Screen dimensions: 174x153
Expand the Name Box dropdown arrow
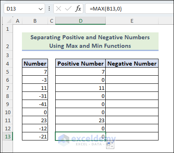click(x=41, y=9)
